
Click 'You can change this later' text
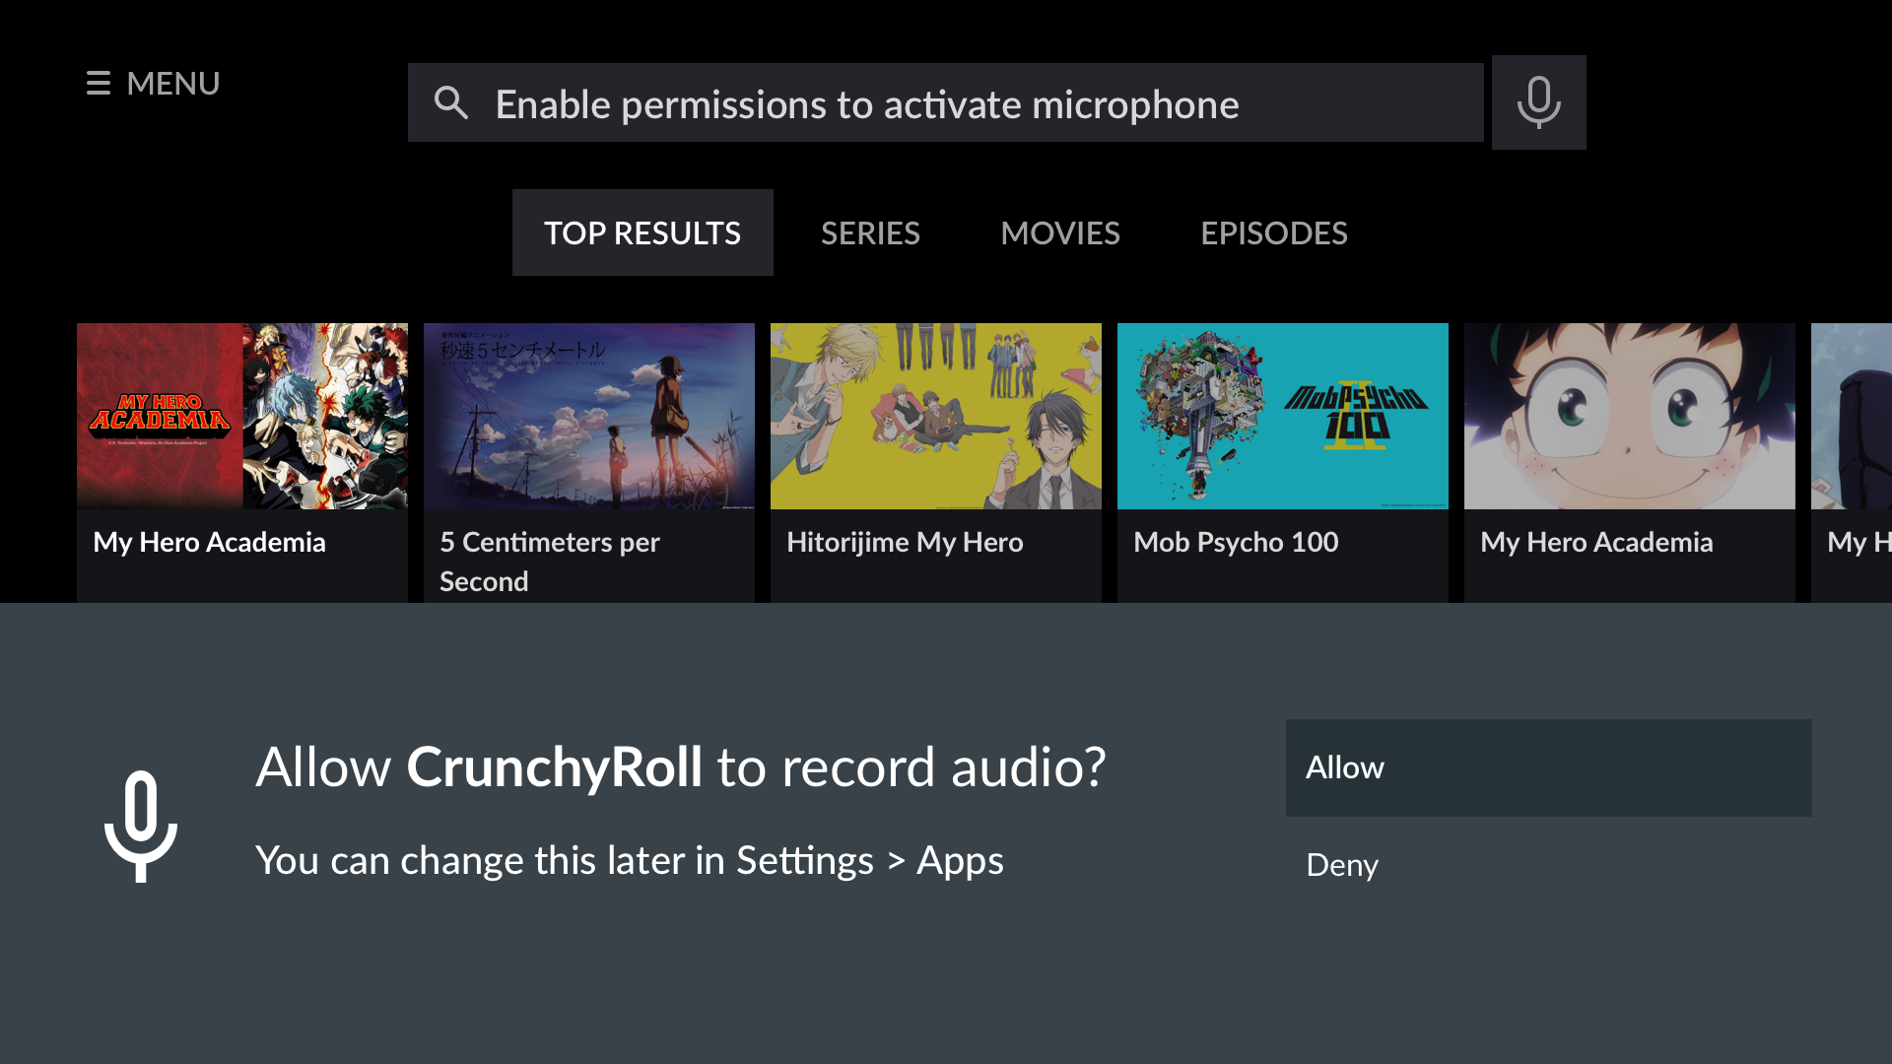(630, 861)
